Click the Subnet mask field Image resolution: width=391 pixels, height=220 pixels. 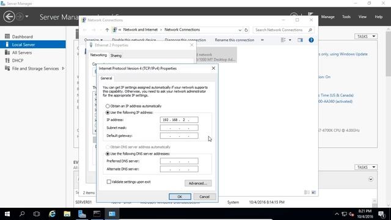[x=179, y=128]
